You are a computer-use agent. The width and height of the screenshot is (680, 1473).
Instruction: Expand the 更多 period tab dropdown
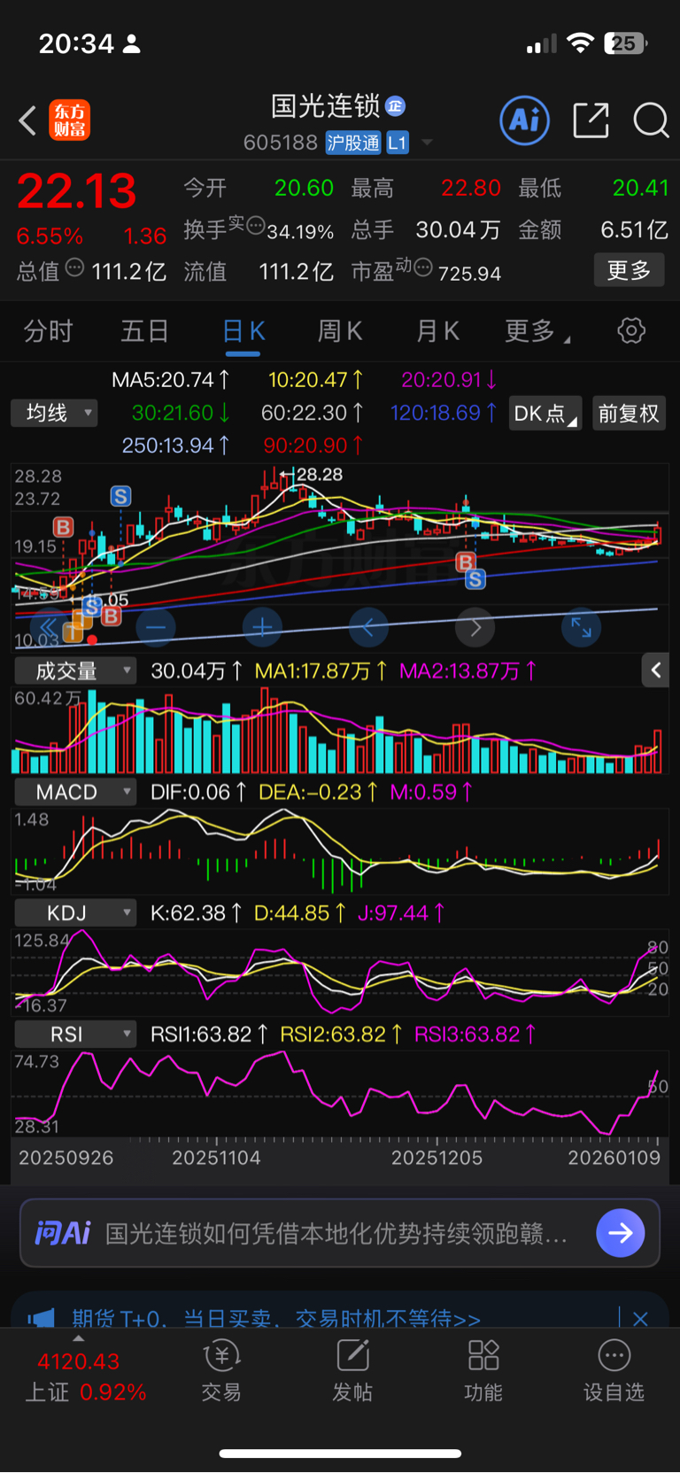coord(538,331)
